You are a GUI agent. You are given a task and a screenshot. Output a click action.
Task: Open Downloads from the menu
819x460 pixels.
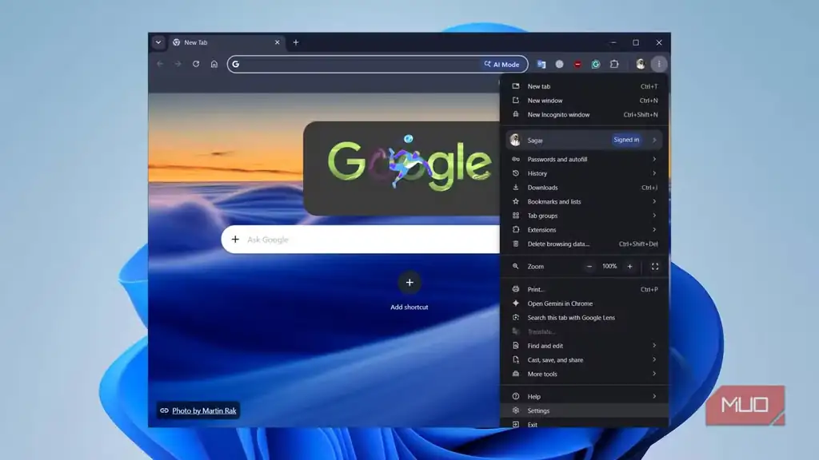click(x=584, y=187)
